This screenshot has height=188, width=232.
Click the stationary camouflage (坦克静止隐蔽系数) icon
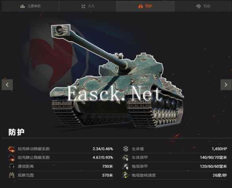click(x=12, y=158)
